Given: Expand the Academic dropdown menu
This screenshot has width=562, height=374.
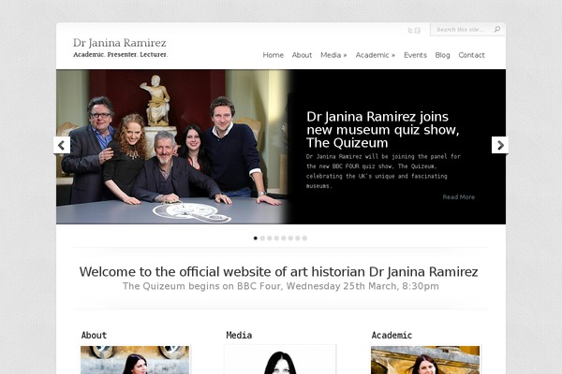Looking at the screenshot, I should 375,55.
